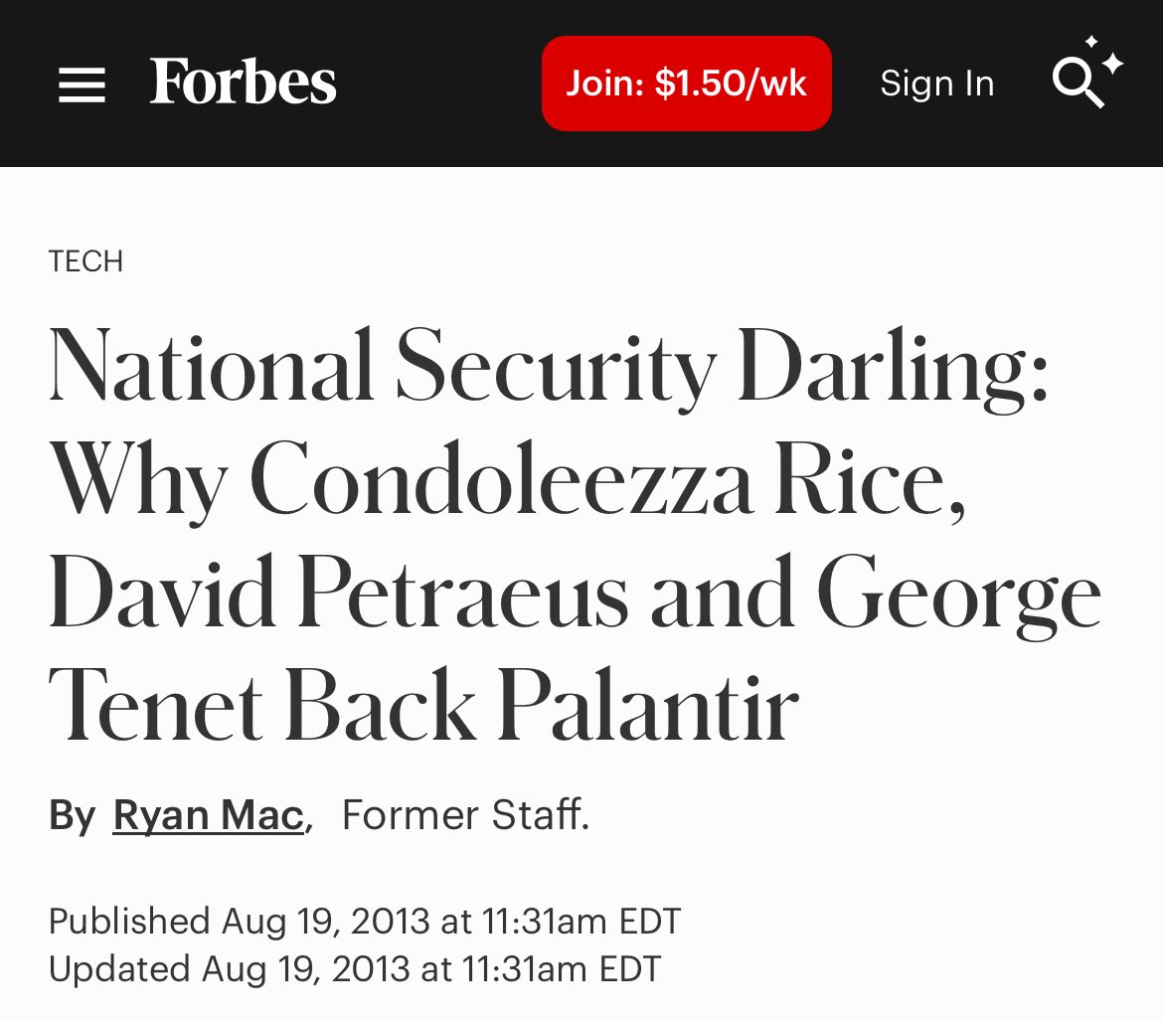Open the TECH section label
Image resolution: width=1163 pixels, height=1022 pixels.
pyautogui.click(x=85, y=261)
